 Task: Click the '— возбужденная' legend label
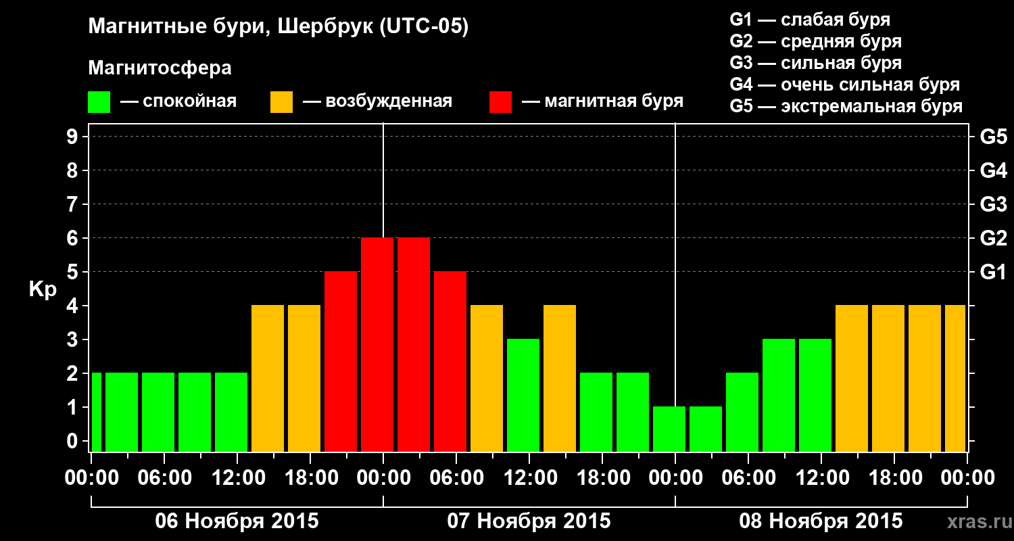click(x=377, y=101)
